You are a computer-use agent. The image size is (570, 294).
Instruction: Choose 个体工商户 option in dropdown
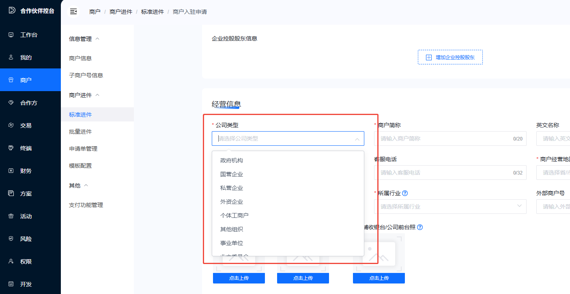pos(234,215)
